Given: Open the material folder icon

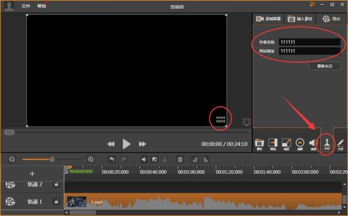Looking at the screenshot, I should click(x=259, y=144).
